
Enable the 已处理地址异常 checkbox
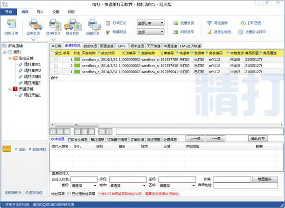[x=69, y=194]
